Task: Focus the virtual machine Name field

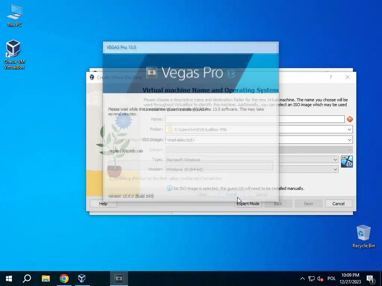Action: (x=255, y=119)
